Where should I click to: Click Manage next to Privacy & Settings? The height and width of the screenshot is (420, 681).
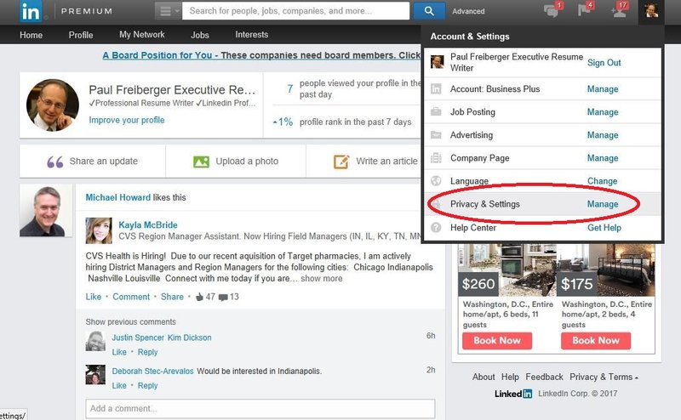(x=603, y=204)
